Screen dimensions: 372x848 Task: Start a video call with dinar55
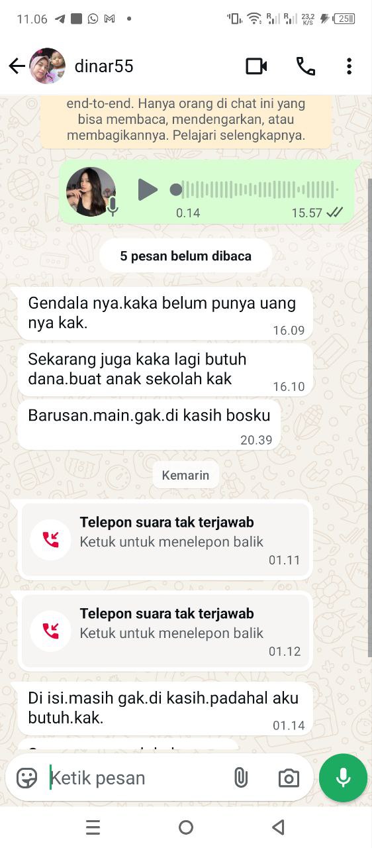pyautogui.click(x=256, y=66)
